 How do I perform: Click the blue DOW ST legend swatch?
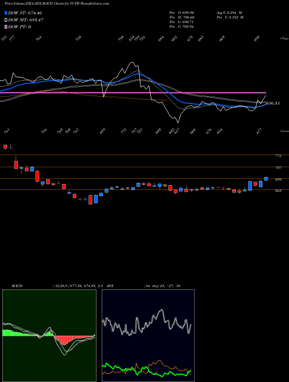click(x=6, y=13)
